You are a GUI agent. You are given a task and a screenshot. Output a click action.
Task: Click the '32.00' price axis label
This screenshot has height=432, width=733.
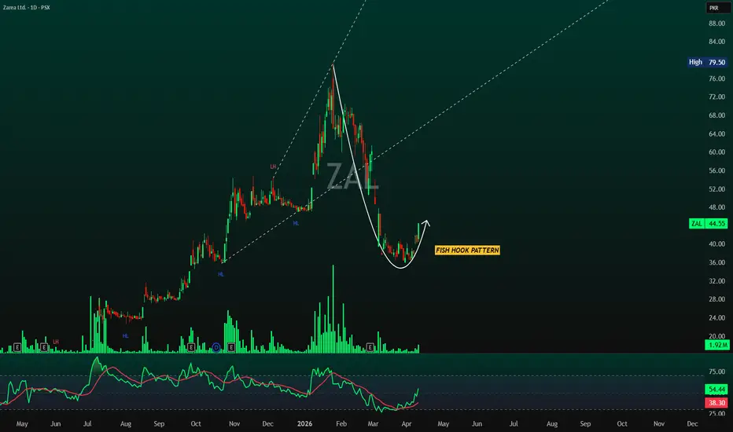[x=716, y=280]
